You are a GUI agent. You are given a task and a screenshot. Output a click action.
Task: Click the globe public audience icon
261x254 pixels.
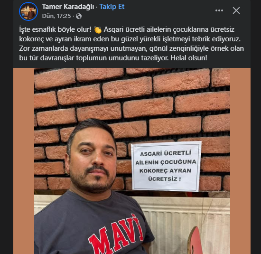coord(79,16)
